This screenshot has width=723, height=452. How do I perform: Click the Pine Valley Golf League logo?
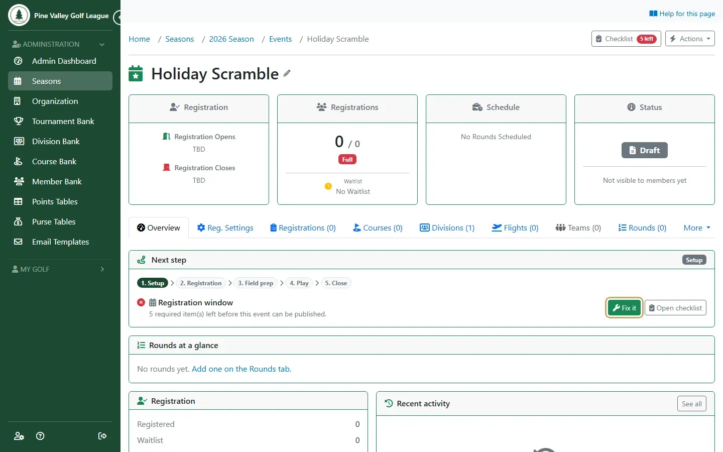click(19, 15)
